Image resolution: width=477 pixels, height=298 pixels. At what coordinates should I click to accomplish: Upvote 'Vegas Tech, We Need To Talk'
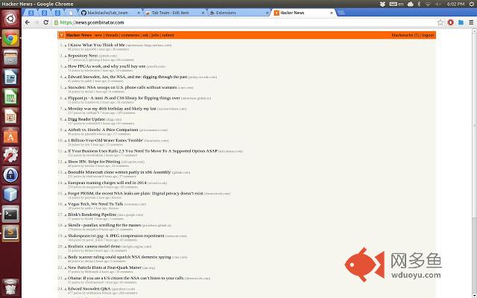pyautogui.click(x=66, y=204)
